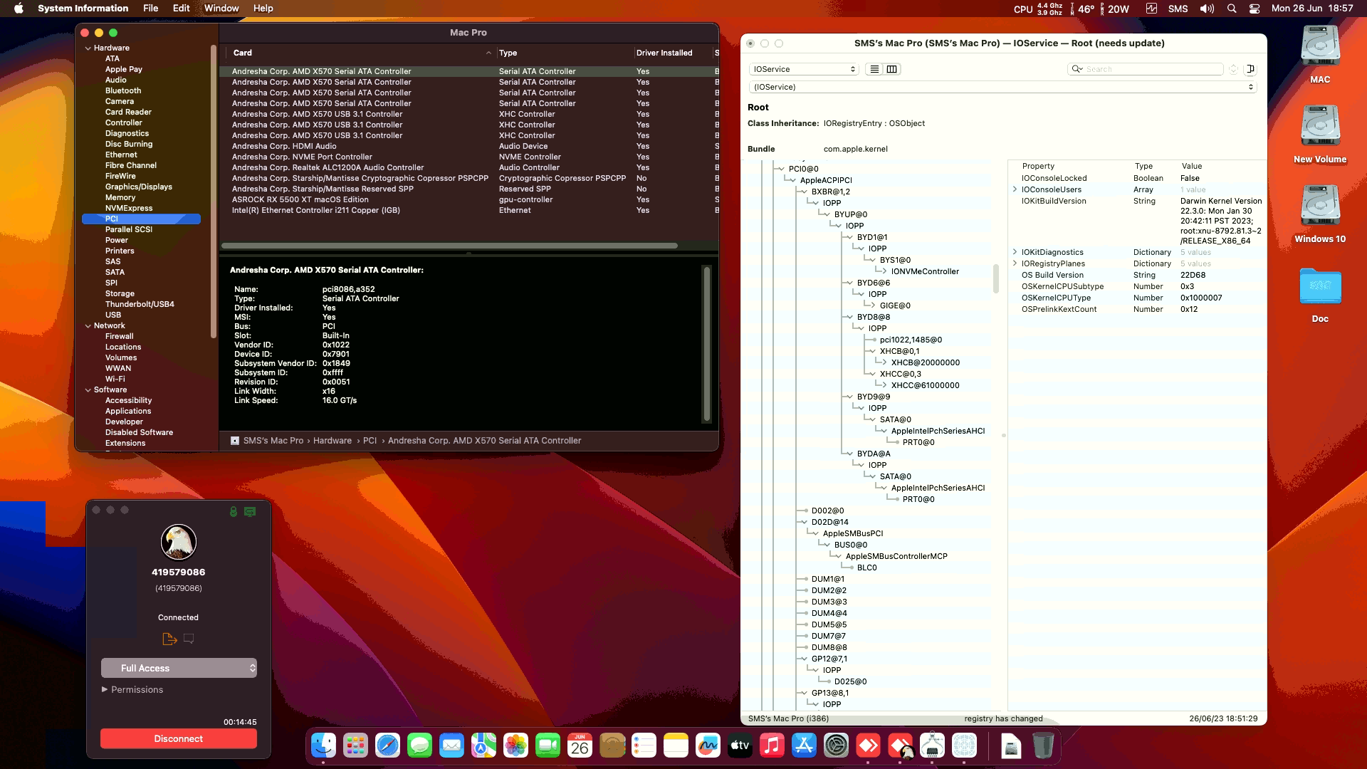Switch IORegistryExplorer to column view
The height and width of the screenshot is (769, 1367).
click(891, 69)
